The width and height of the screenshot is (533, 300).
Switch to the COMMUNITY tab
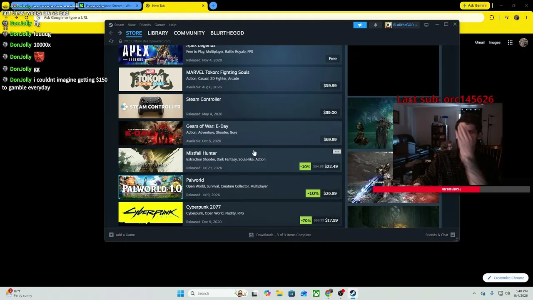click(189, 33)
